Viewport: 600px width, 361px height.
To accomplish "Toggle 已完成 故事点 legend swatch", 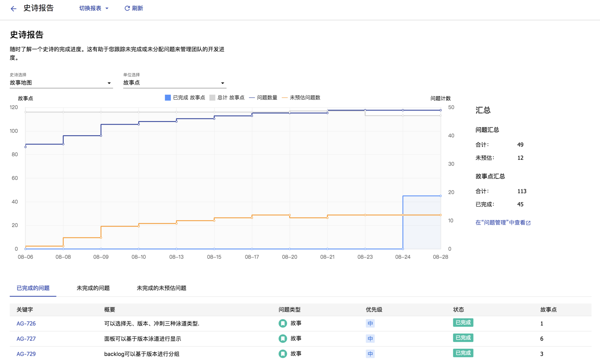I will click(168, 98).
